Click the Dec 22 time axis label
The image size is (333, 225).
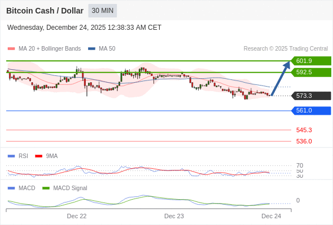77,216
